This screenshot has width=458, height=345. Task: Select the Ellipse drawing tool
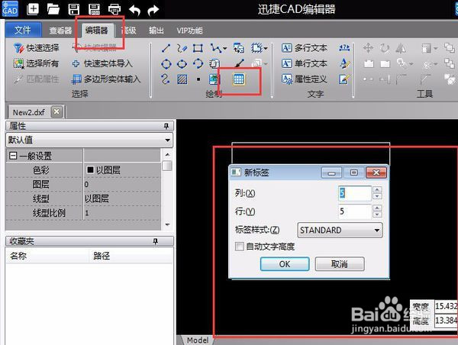182,63
